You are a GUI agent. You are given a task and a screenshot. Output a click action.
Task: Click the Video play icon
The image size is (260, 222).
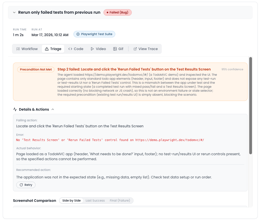tap(92, 49)
